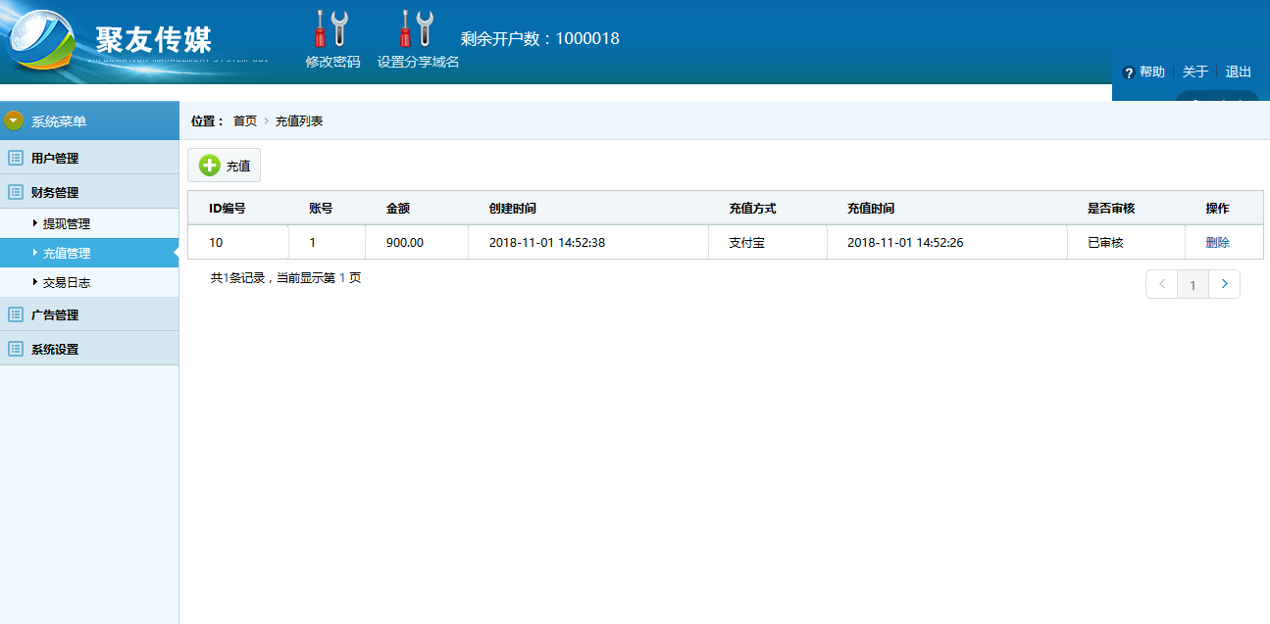Click the 充值时间 column header
Screen dimensions: 1270x624
click(x=871, y=209)
